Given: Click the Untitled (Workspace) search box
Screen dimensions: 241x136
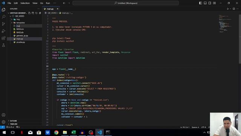Looking at the screenshot, I should [x=126, y=3].
